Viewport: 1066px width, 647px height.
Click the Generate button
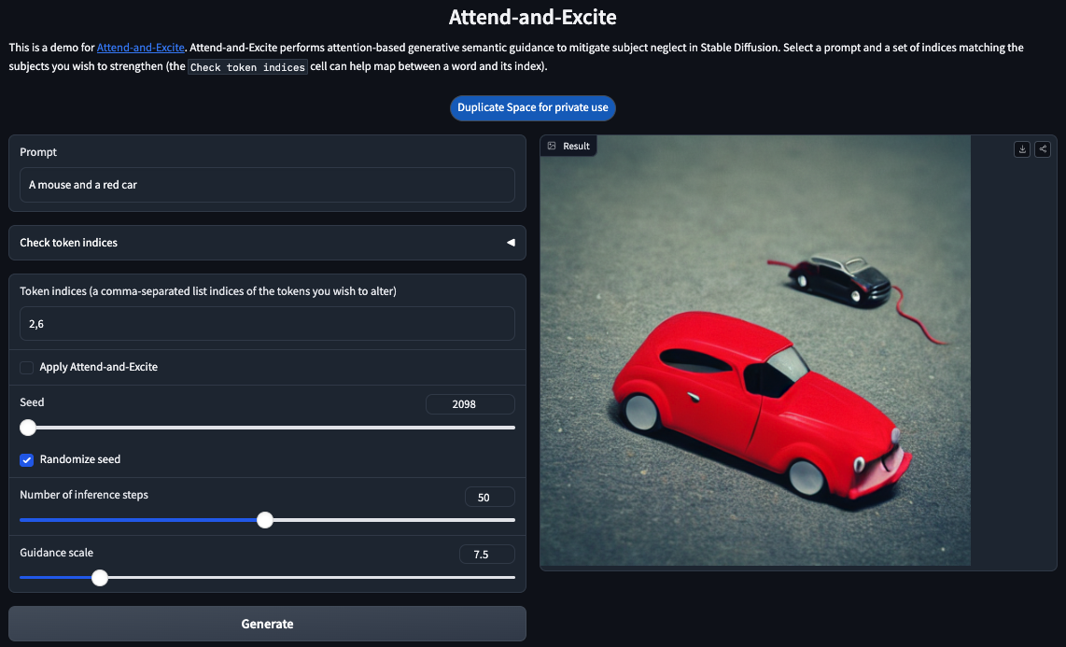point(267,624)
